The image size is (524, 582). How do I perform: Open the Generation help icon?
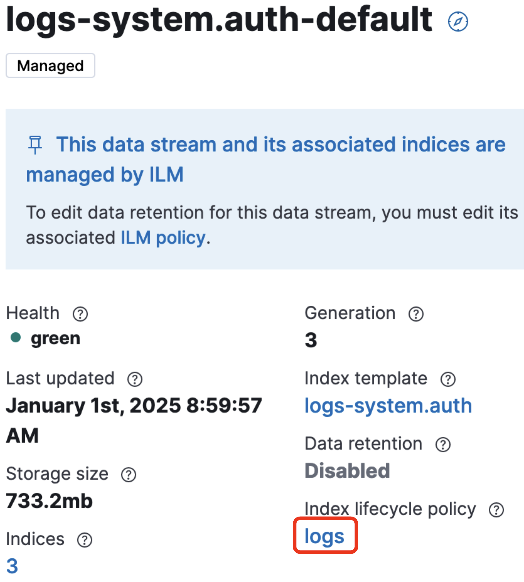(415, 314)
